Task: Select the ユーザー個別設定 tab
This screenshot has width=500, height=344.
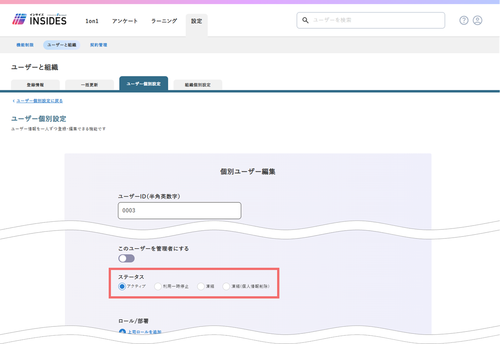Action: tap(144, 84)
